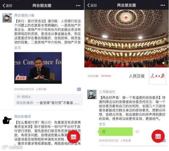
Task: Tap the right red calendar floating button
Action: pyautogui.click(x=158, y=136)
